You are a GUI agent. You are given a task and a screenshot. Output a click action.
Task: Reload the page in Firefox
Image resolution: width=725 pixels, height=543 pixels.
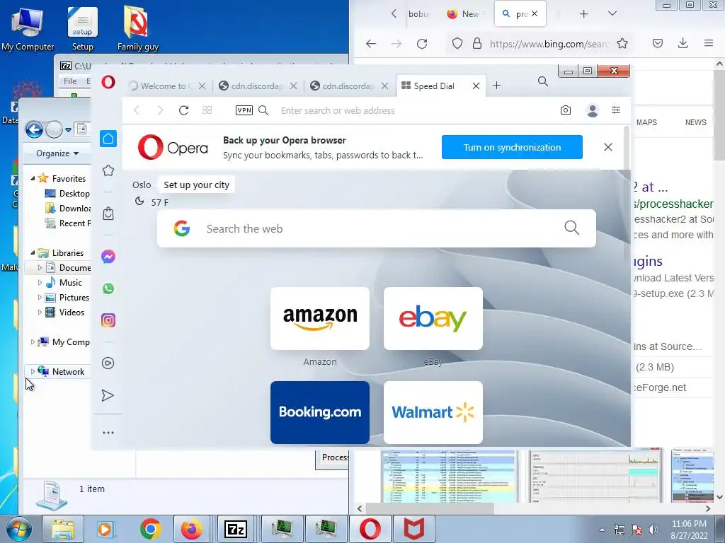(422, 44)
